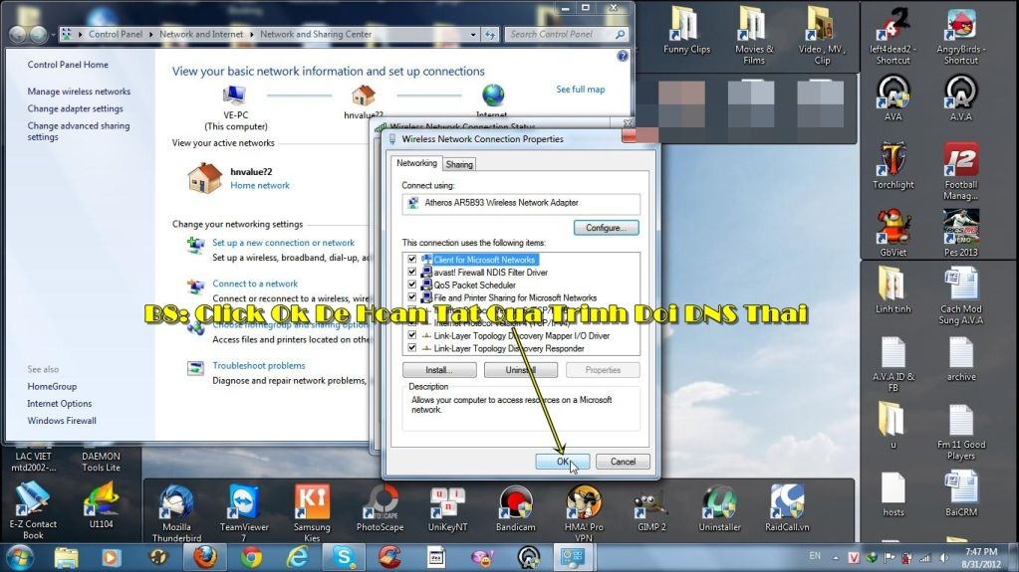Viewport: 1019px width, 572px height.
Task: Open the Change adapter settings link
Action: (x=76, y=108)
